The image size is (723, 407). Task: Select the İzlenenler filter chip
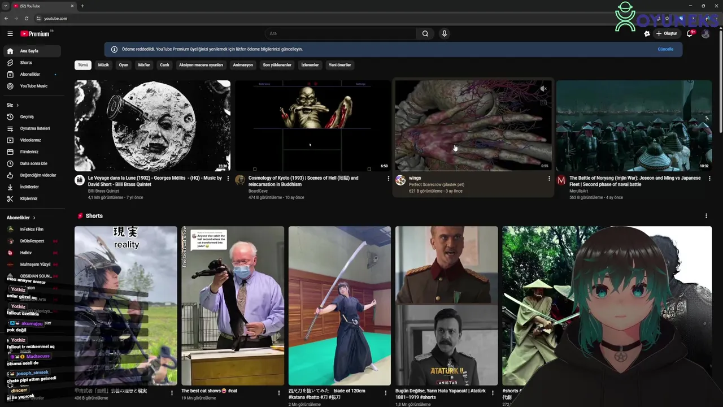[x=310, y=65]
